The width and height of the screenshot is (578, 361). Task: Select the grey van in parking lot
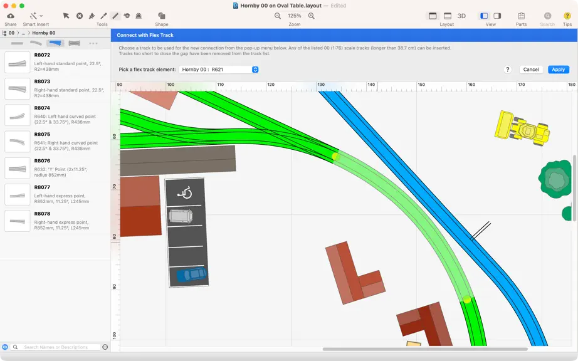click(181, 216)
